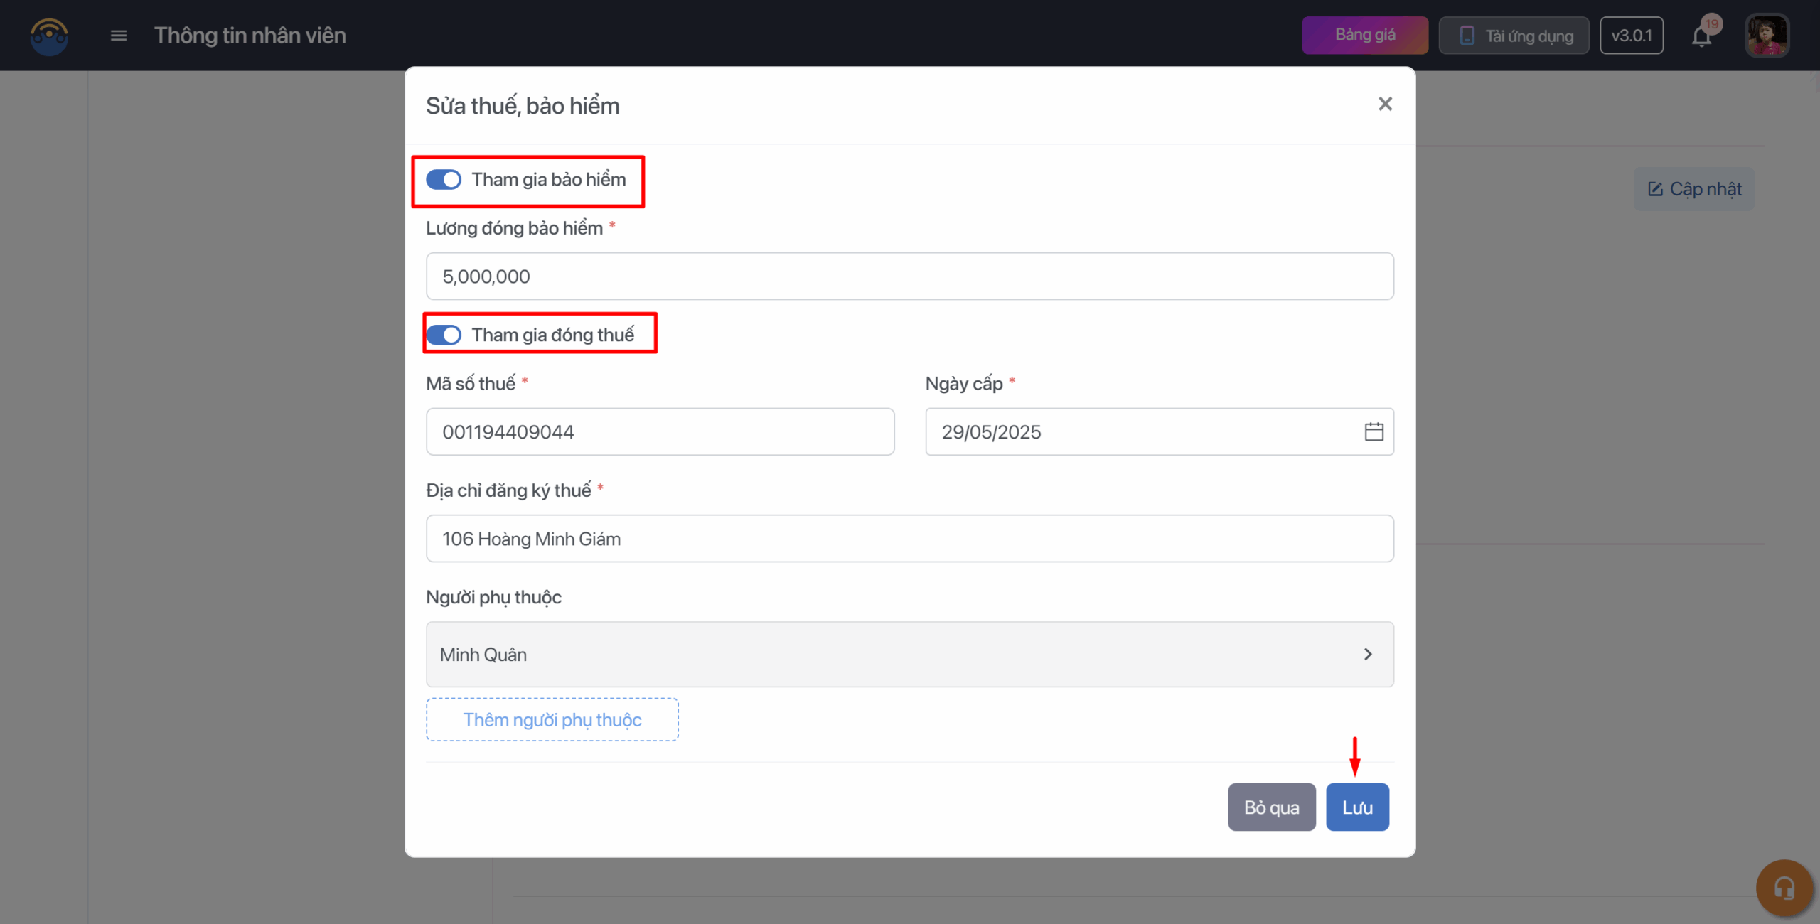Click the Cập nhật edit icon
1820x924 pixels.
[1655, 189]
